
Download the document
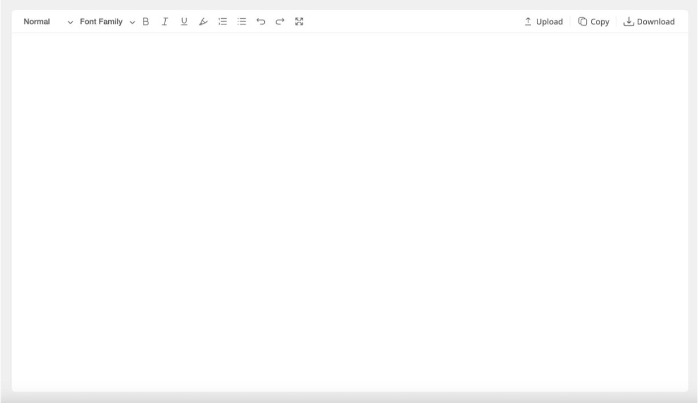pyautogui.click(x=649, y=22)
